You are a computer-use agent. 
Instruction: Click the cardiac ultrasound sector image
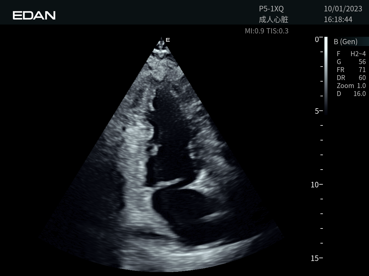click(x=166, y=169)
